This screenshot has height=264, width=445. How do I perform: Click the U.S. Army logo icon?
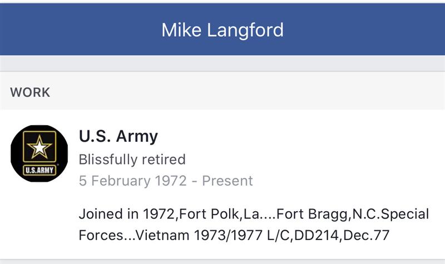point(39,153)
